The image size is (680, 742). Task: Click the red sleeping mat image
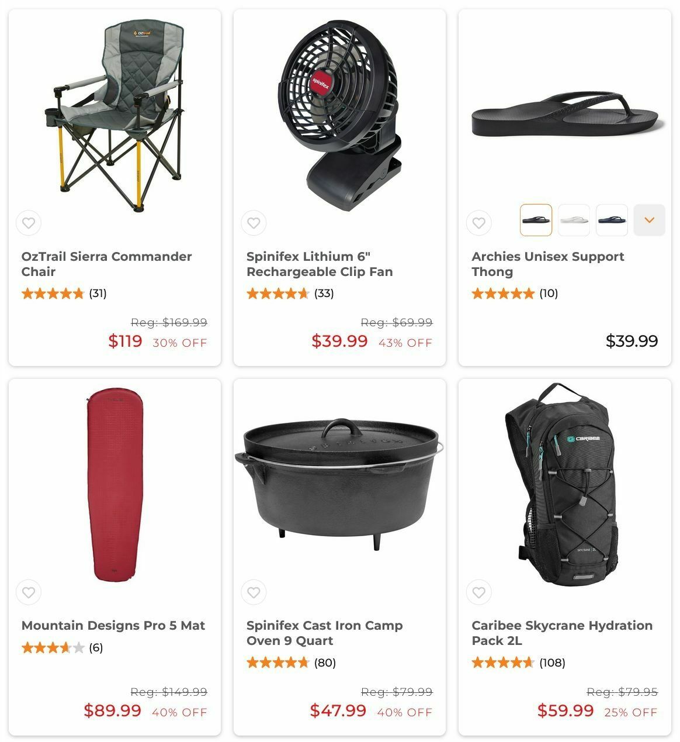point(115,484)
